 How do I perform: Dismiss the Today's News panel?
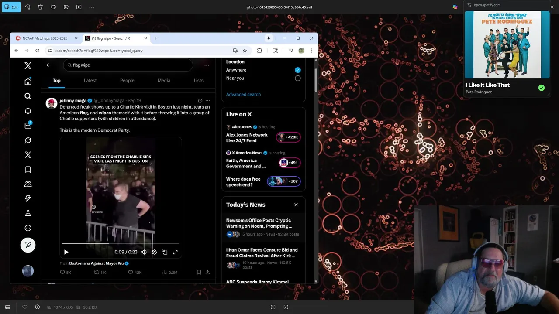[x=296, y=205]
